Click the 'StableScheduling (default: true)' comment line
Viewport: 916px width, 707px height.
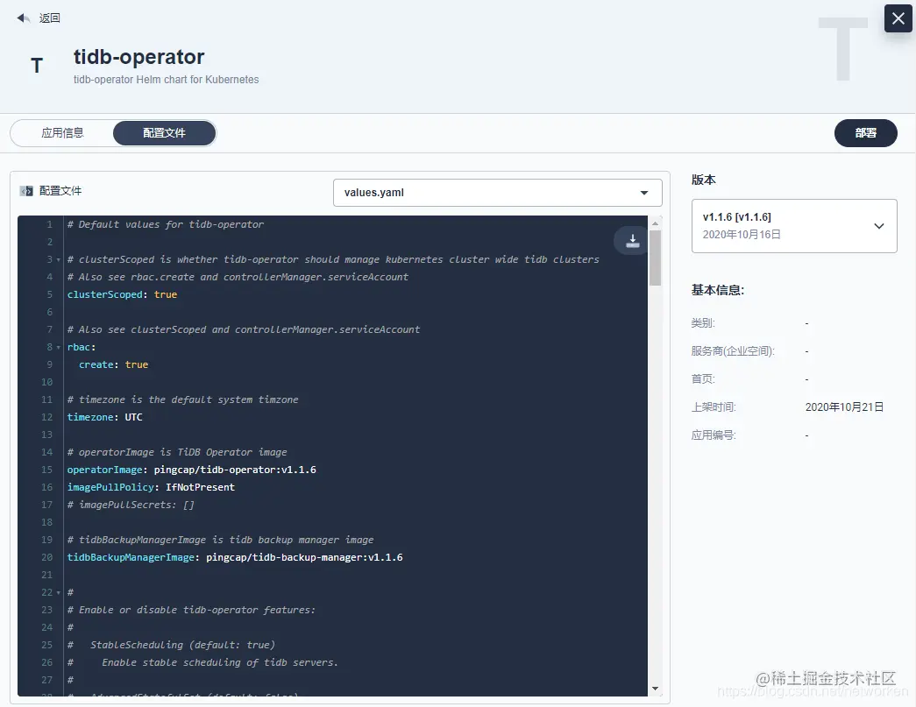pyautogui.click(x=171, y=645)
